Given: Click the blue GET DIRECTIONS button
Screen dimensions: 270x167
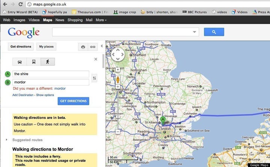Looking at the screenshot, I should pos(73,101).
